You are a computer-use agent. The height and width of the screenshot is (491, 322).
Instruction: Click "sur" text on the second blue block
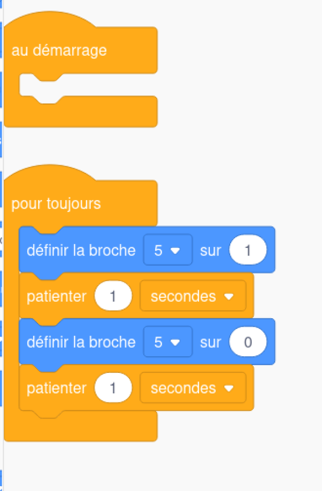pyautogui.click(x=210, y=342)
